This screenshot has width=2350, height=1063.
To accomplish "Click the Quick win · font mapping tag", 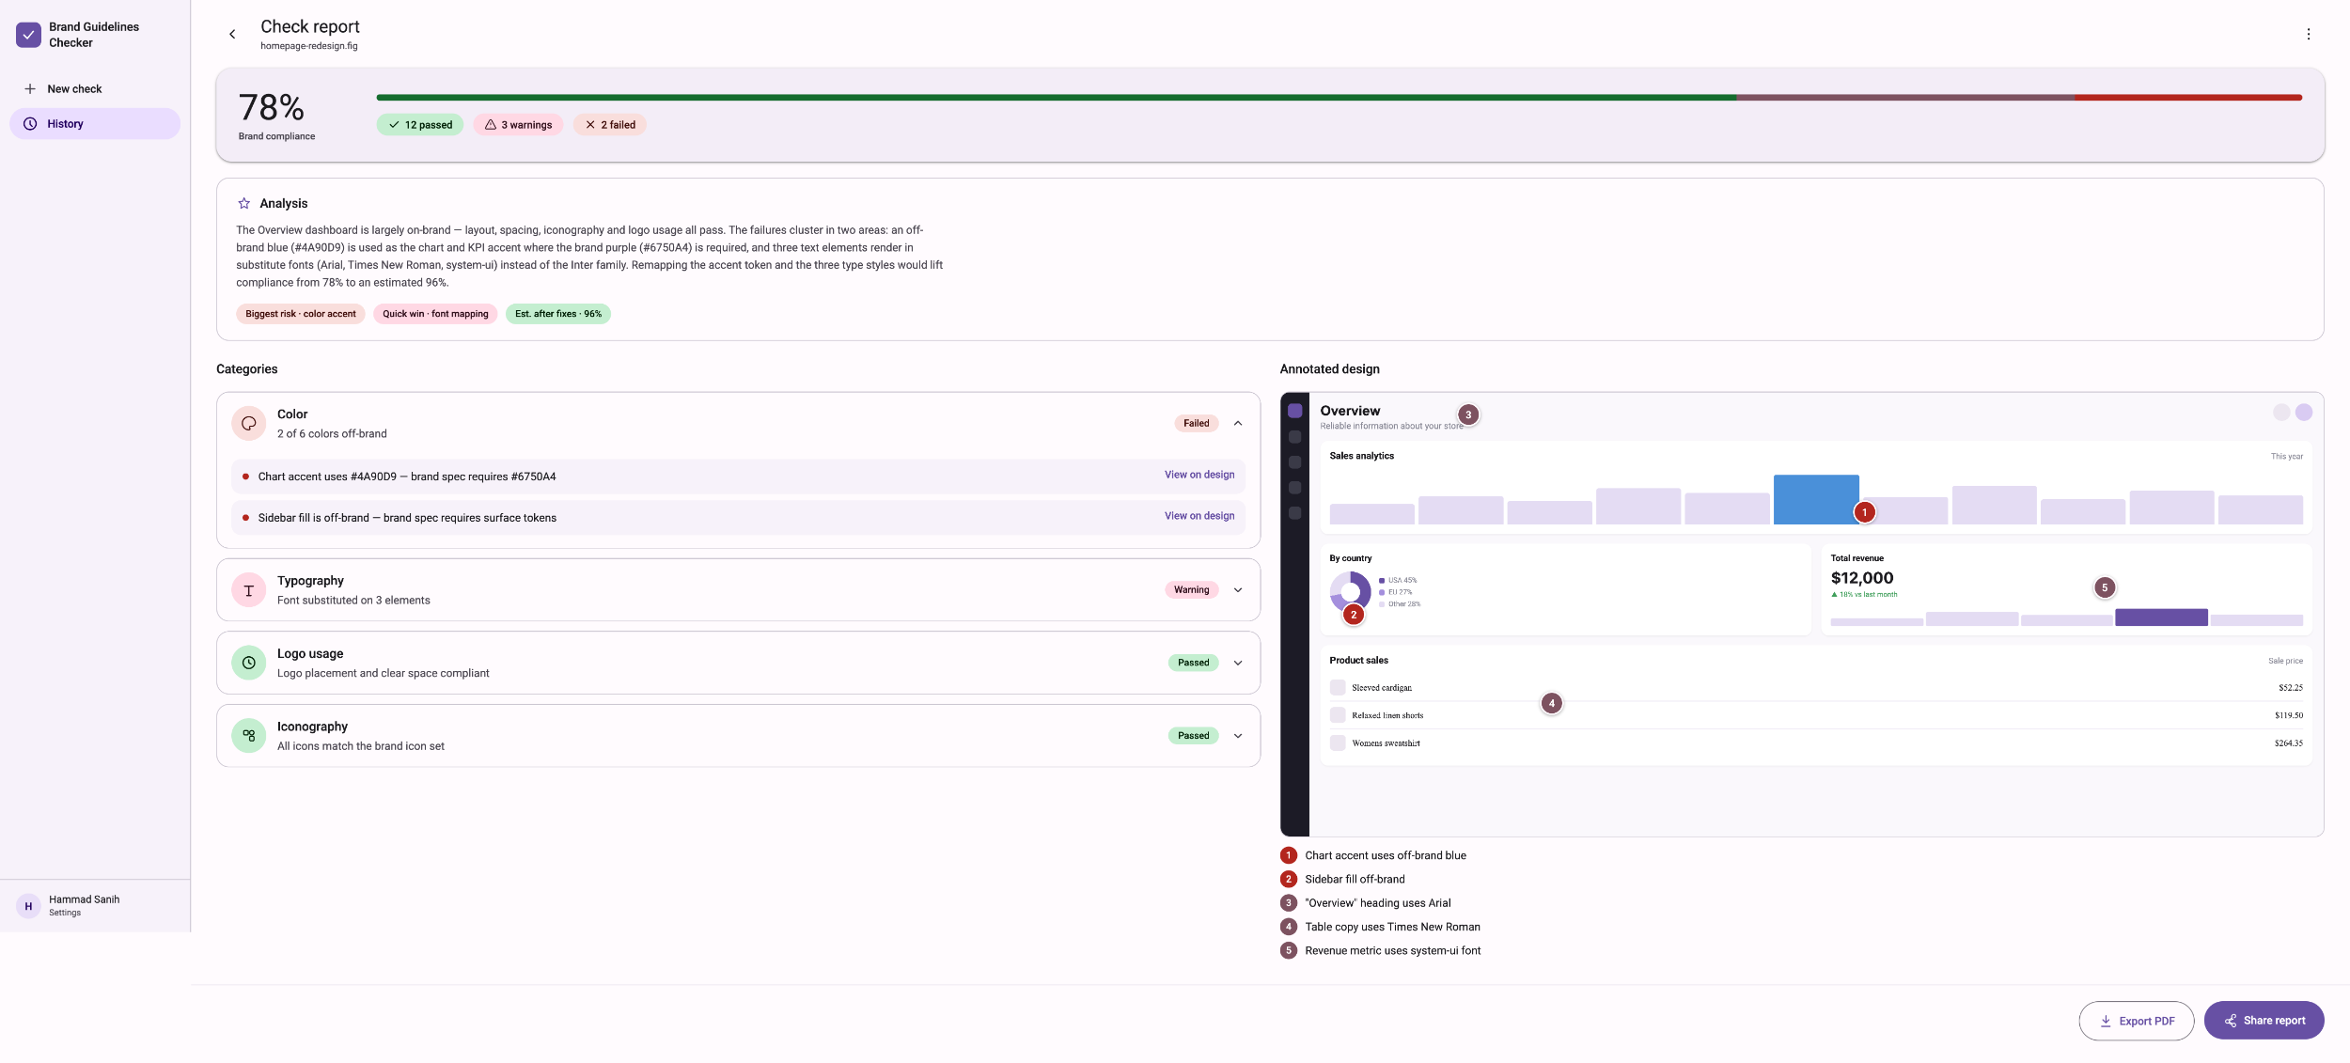I will (x=435, y=314).
